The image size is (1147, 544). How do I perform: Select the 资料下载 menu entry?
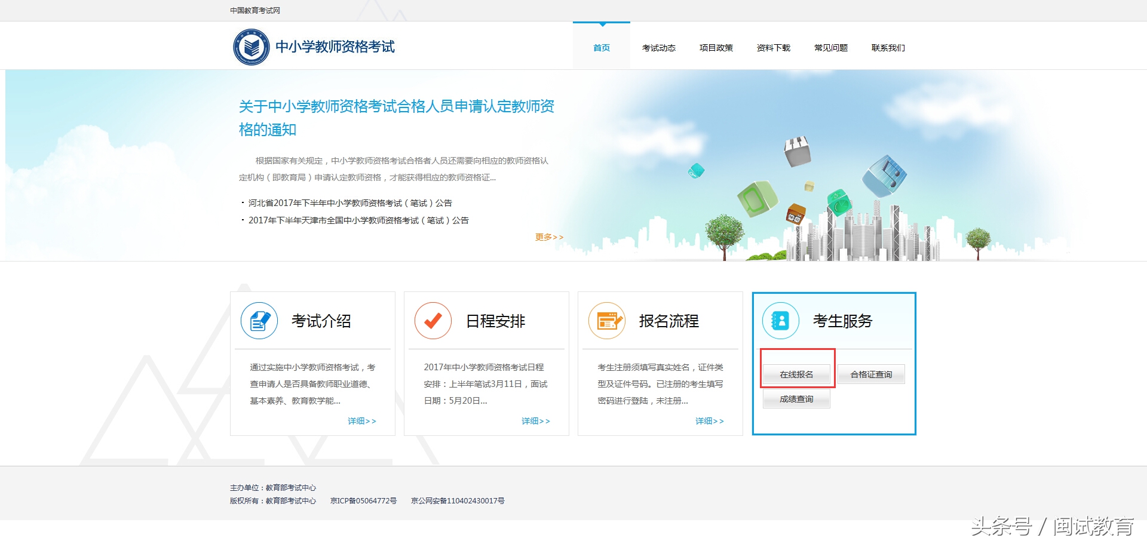pyautogui.click(x=773, y=48)
